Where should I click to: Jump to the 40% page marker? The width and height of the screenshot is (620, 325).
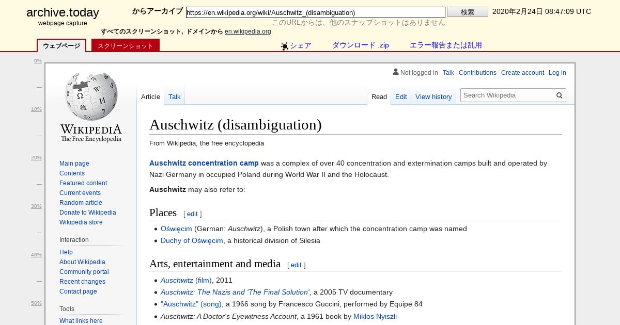36,255
